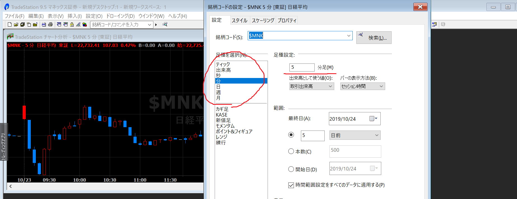Select 分 in interval list
This screenshot has height=199, width=517.
click(x=241, y=81)
